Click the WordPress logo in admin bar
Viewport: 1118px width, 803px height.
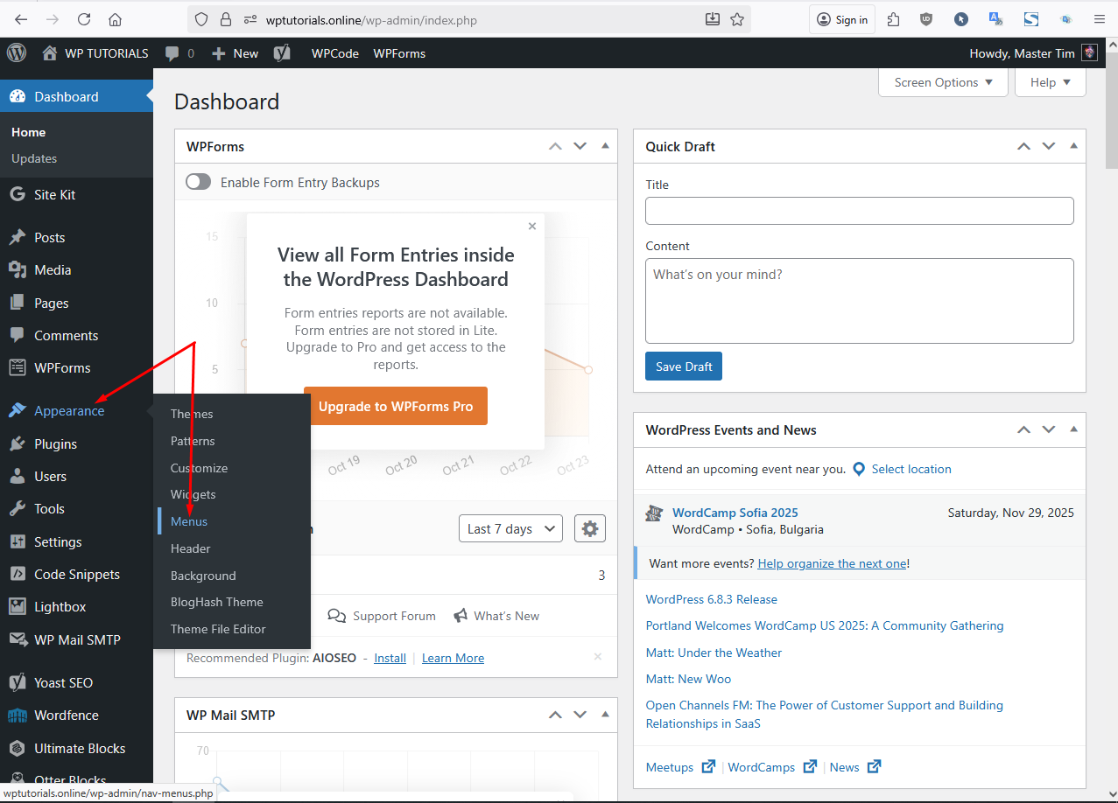[17, 53]
